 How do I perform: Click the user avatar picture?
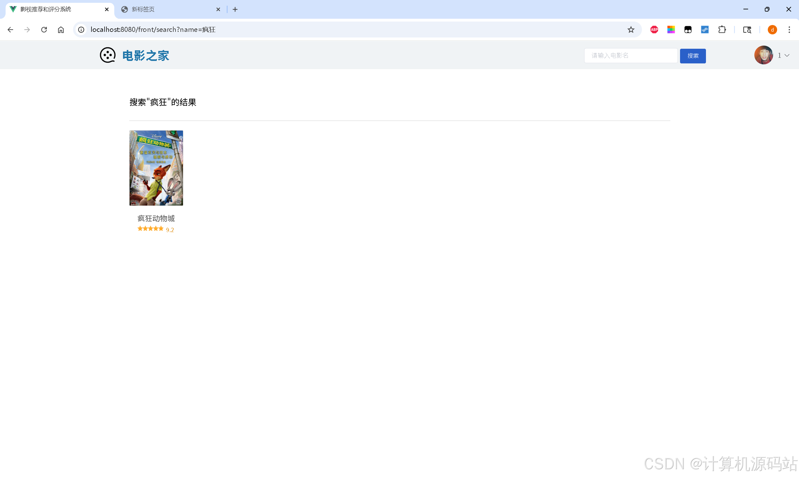763,55
